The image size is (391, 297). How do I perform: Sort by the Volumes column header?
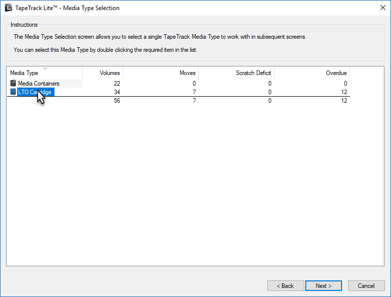coord(103,73)
